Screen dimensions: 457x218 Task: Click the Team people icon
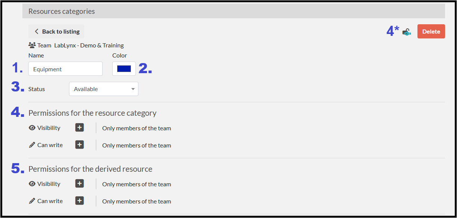[x=32, y=46]
